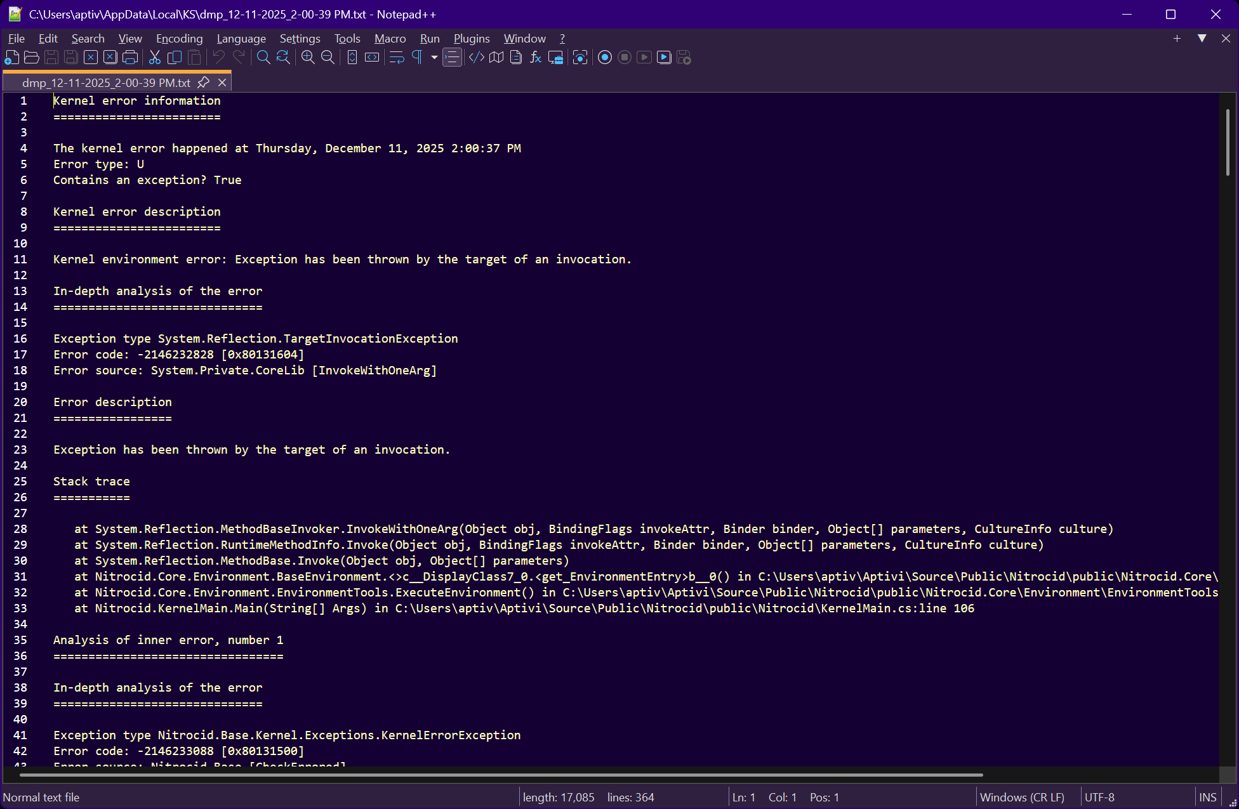Start macro recording button
Screen dimensions: 1239x809
(605, 58)
